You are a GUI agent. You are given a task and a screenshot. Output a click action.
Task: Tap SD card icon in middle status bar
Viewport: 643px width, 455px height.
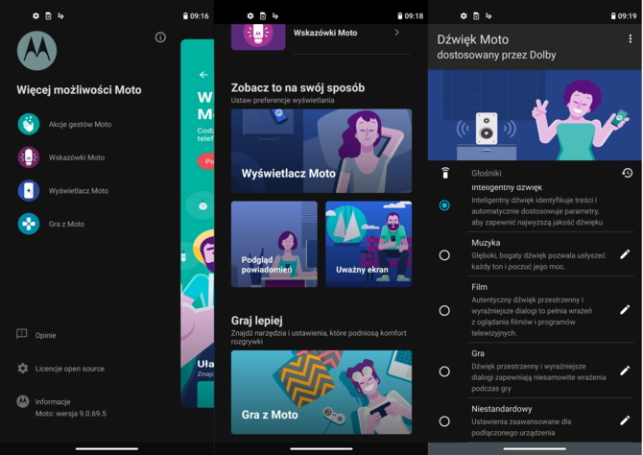pyautogui.click(x=263, y=16)
